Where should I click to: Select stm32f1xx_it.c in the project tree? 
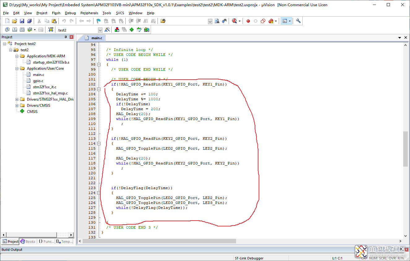[45, 87]
